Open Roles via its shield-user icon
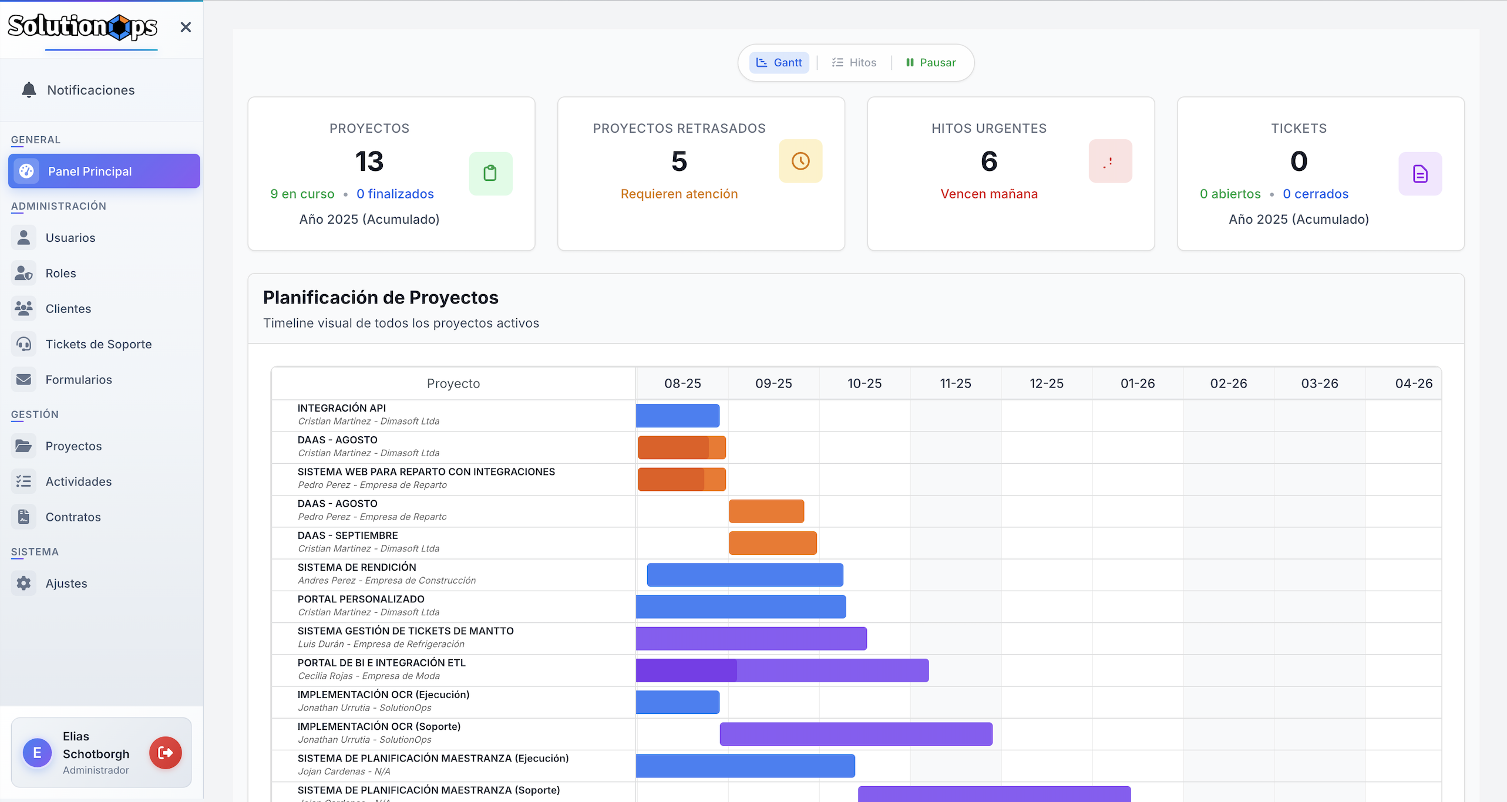 pos(23,273)
